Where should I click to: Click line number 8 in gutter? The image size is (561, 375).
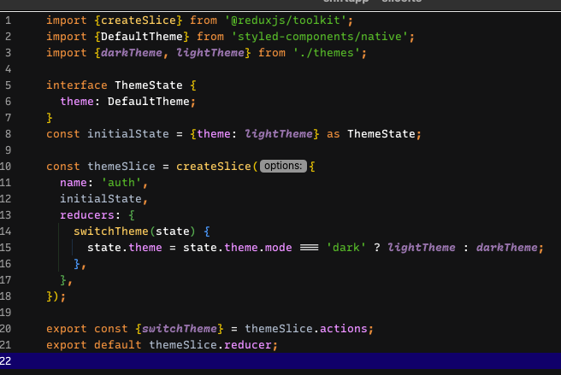pyautogui.click(x=8, y=134)
